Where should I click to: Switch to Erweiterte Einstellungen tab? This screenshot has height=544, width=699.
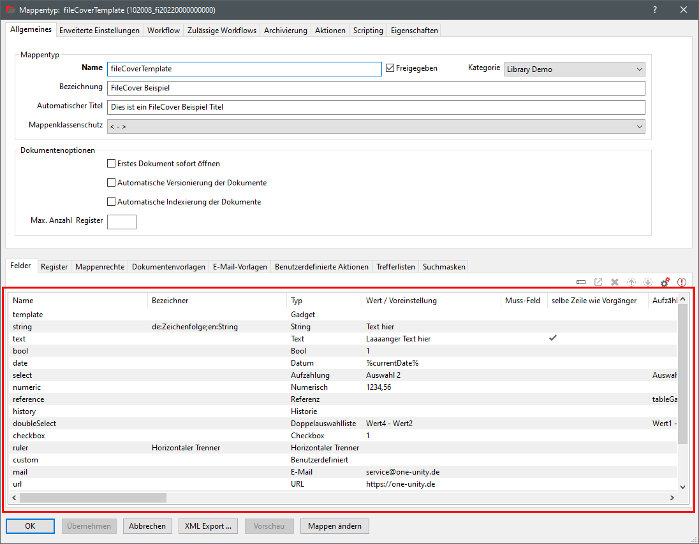pyautogui.click(x=99, y=31)
